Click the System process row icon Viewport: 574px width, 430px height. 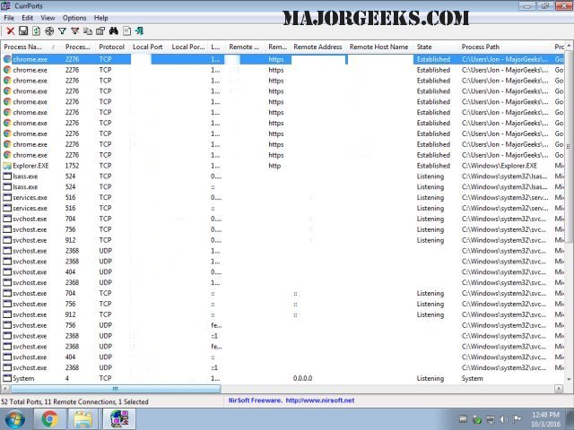pyautogui.click(x=7, y=378)
